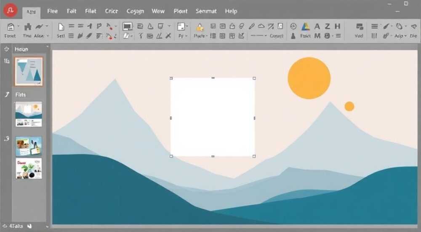Image resolution: width=421 pixels, height=232 pixels.
Task: Click the Setl button
Action: (61, 36)
